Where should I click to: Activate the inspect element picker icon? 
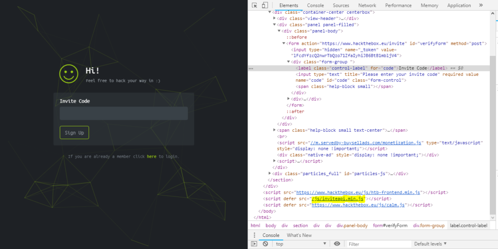[x=254, y=5]
